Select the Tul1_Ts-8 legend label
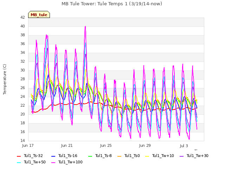 (x=103, y=156)
